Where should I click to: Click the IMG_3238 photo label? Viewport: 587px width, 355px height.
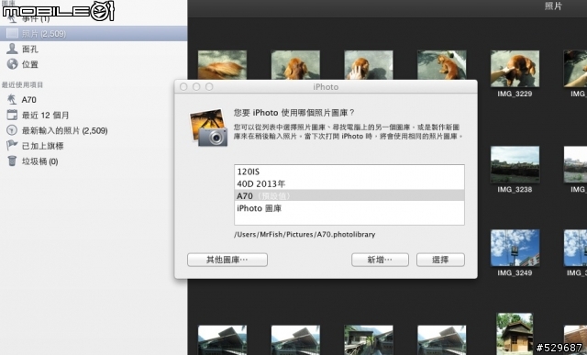pyautogui.click(x=515, y=189)
